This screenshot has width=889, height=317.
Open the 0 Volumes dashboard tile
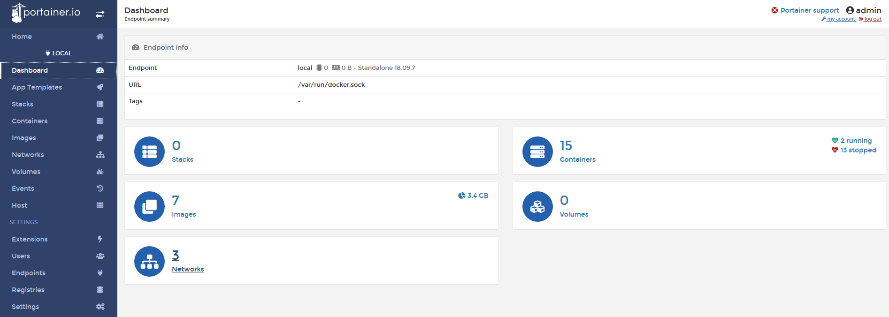point(699,205)
